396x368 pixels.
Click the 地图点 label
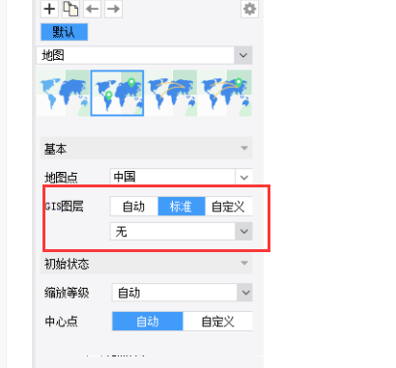pyautogui.click(x=61, y=178)
